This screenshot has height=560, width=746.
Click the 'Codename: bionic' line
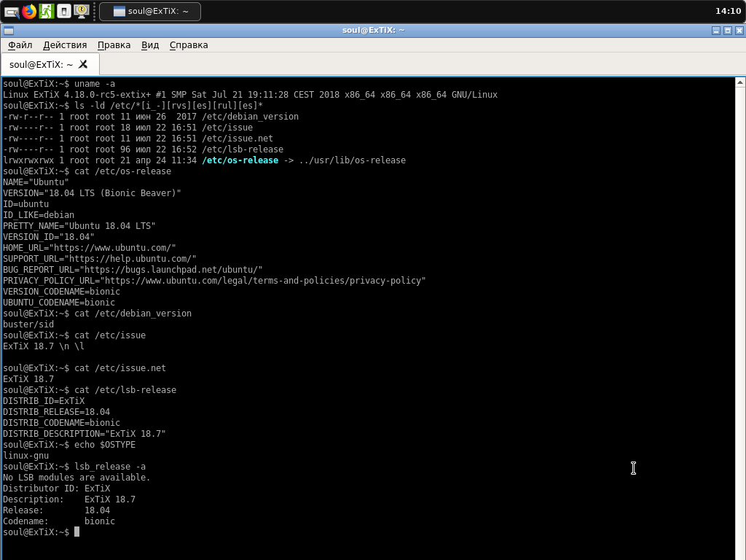click(59, 522)
